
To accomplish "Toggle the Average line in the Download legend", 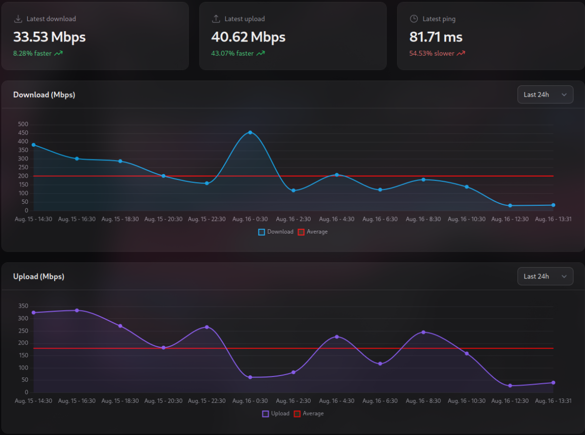I will [312, 232].
